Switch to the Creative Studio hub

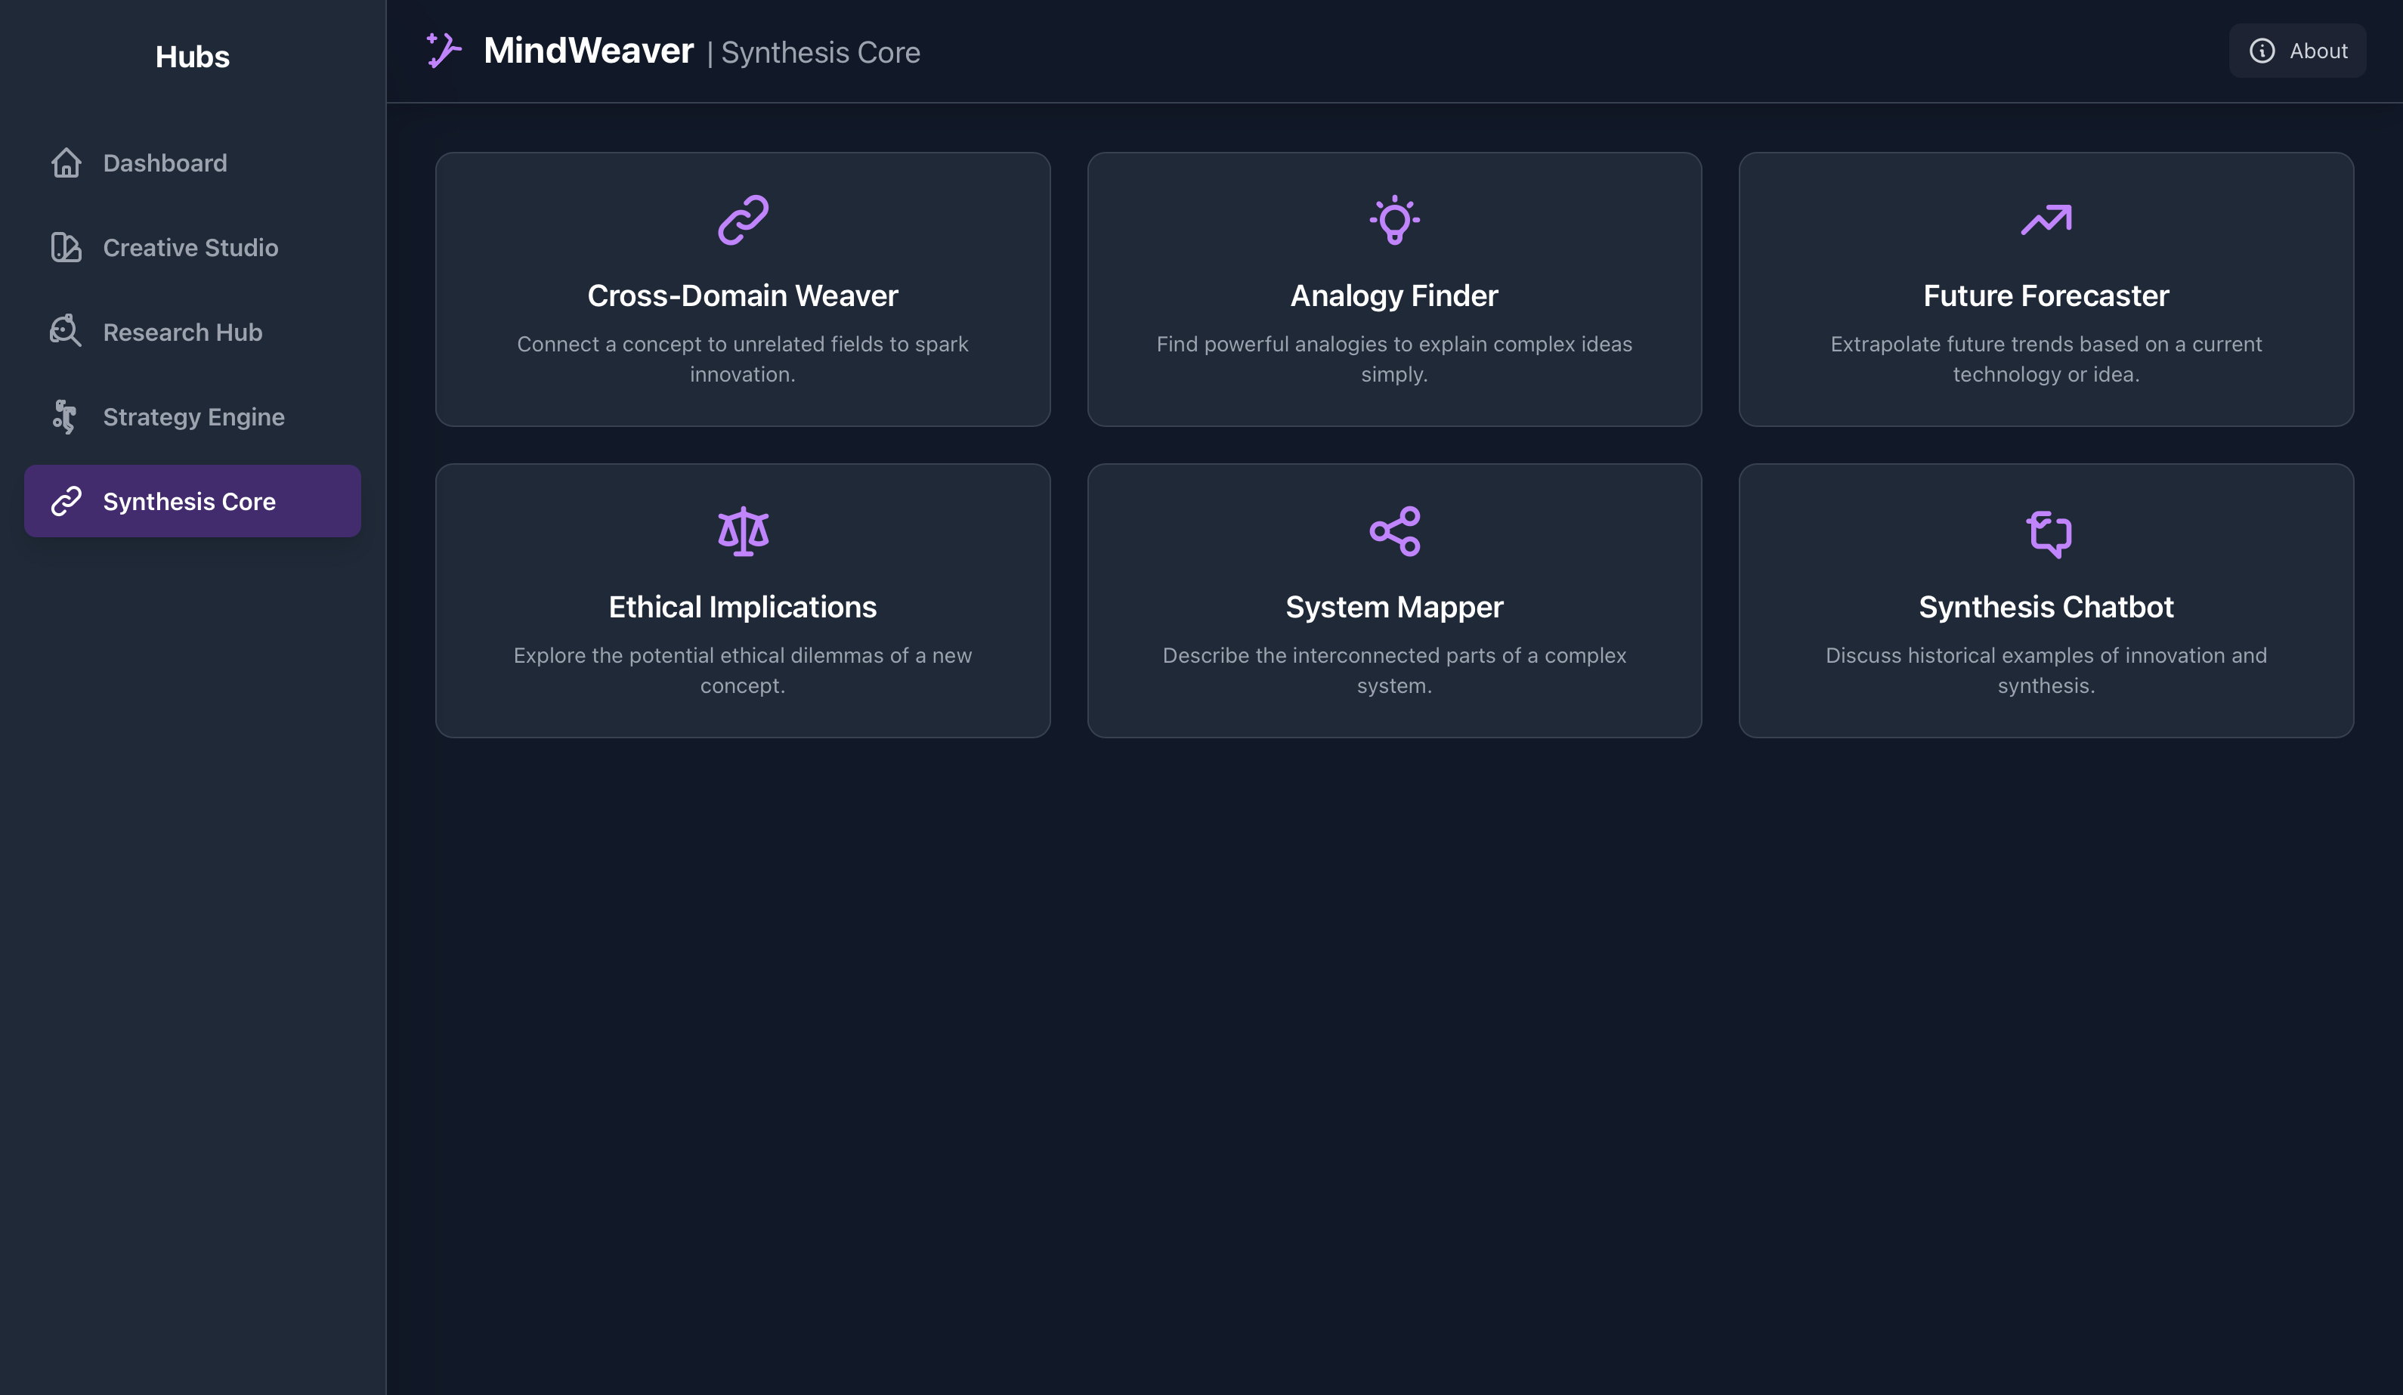tap(189, 248)
